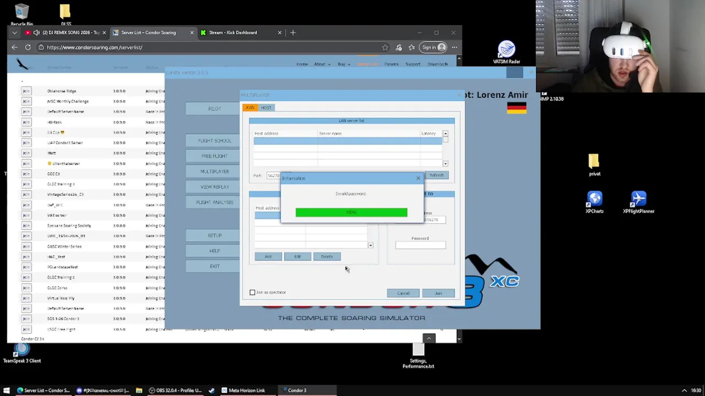The height and width of the screenshot is (396, 705).
Task: Click the green Invalid password progress bar
Action: click(x=351, y=212)
